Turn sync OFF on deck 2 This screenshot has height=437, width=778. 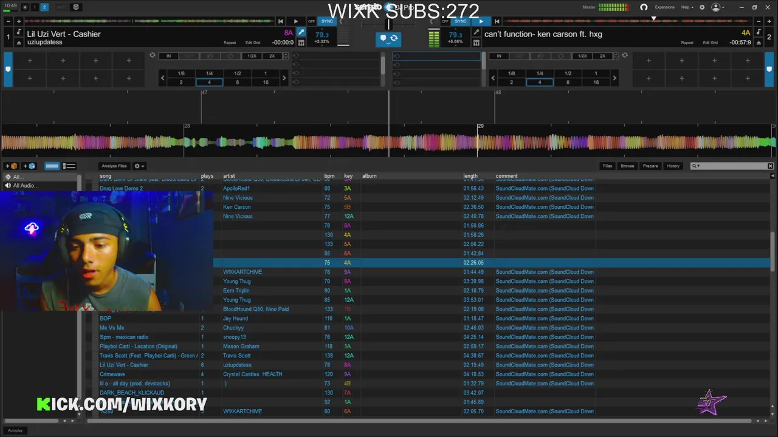point(445,21)
